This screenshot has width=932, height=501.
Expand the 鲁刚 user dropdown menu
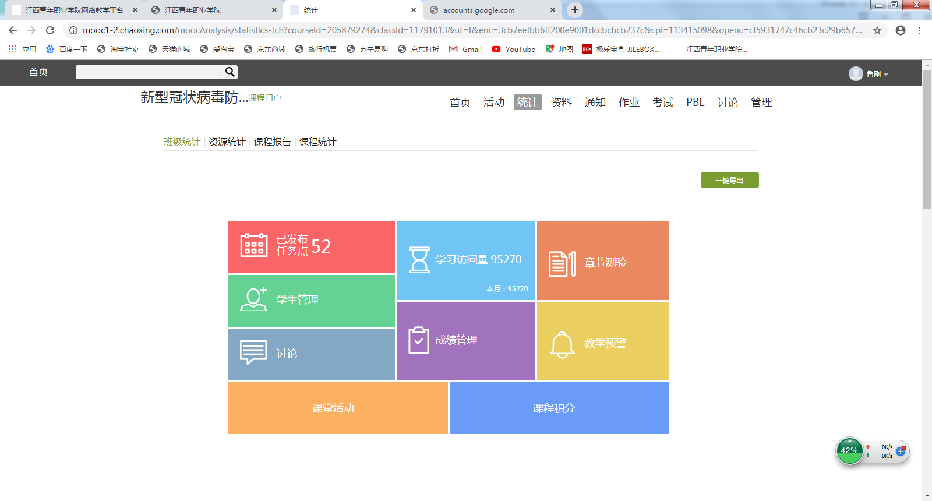(873, 74)
